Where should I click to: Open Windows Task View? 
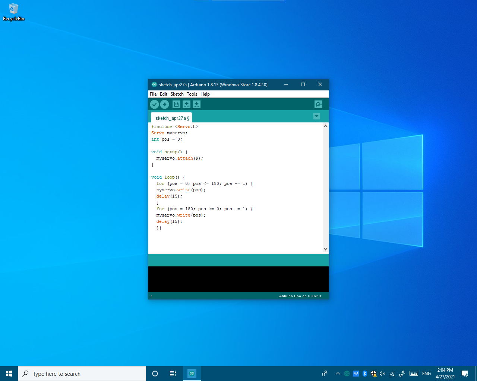coord(173,374)
